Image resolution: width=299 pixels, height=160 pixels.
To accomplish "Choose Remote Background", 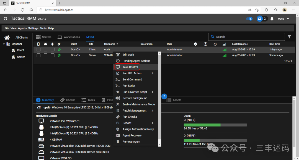I will pyautogui.click(x=135, y=98).
